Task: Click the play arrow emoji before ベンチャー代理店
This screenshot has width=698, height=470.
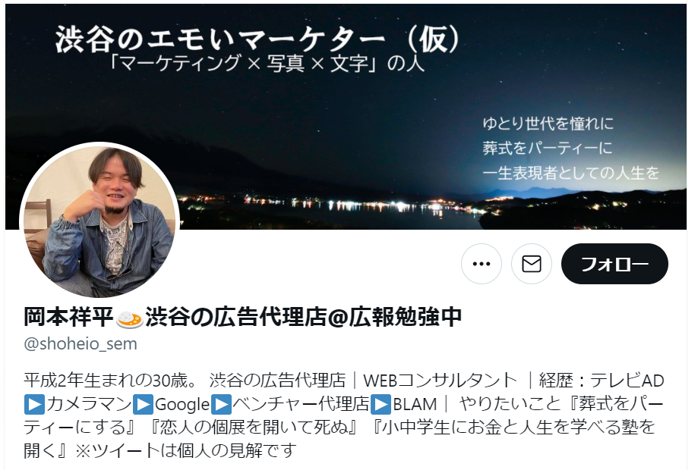Action: point(221,404)
